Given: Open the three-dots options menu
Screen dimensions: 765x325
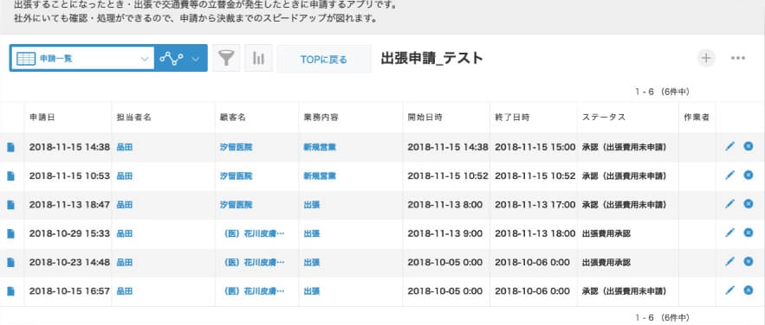Looking at the screenshot, I should tap(737, 58).
